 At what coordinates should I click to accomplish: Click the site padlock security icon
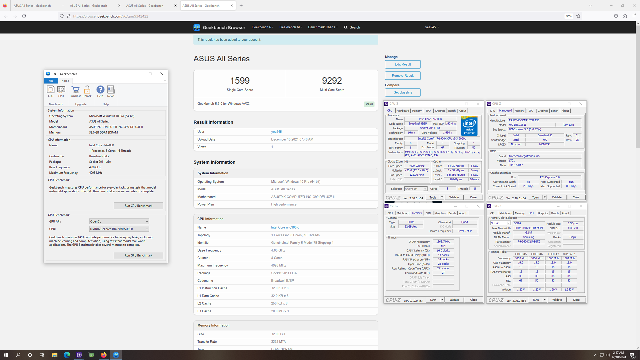coord(69,16)
